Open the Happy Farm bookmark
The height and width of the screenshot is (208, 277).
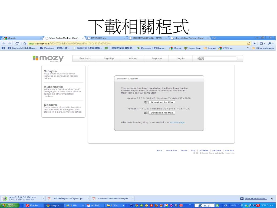tap(193, 48)
